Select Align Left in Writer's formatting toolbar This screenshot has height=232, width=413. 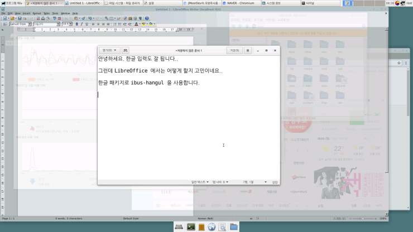click(x=93, y=24)
